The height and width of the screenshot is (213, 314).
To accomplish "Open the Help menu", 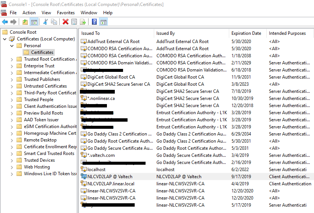I will pyautogui.click(x=108, y=13).
